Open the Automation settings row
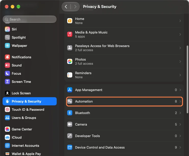The image size is (189, 156). point(124,101)
